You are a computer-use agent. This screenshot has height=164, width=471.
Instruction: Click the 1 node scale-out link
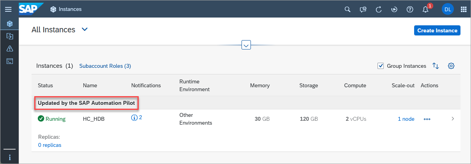click(x=406, y=119)
